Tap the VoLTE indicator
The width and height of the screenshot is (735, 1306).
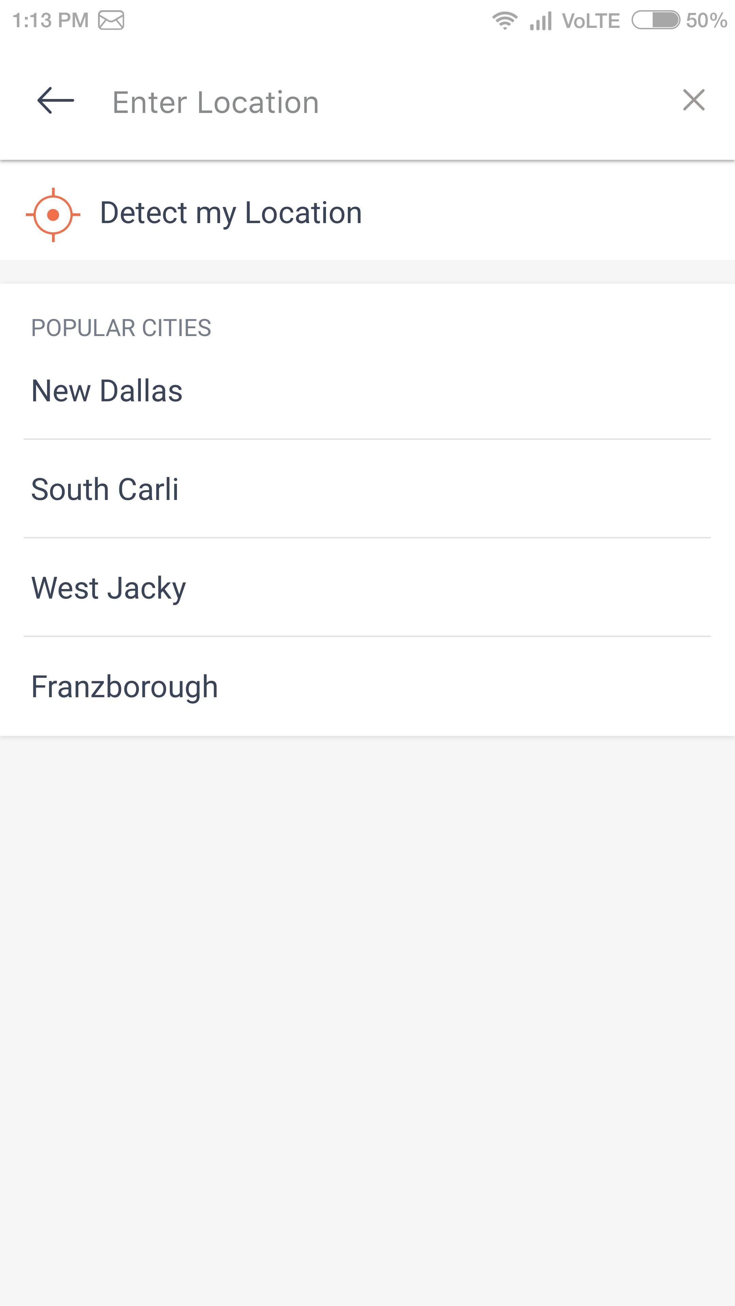pyautogui.click(x=591, y=21)
